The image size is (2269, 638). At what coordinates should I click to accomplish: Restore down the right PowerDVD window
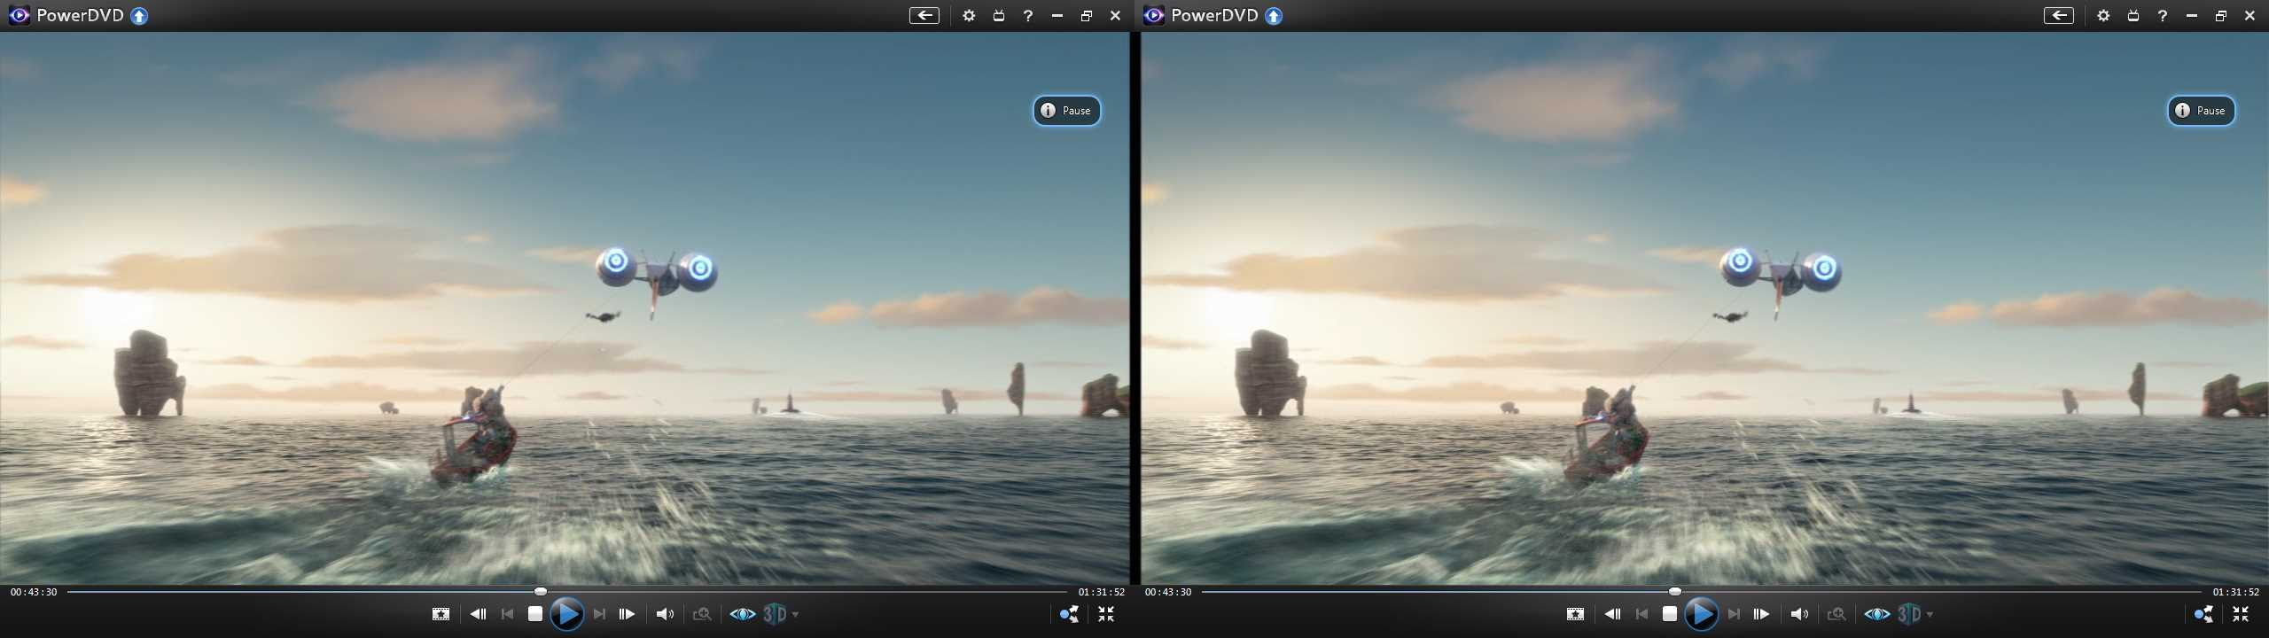click(2221, 15)
